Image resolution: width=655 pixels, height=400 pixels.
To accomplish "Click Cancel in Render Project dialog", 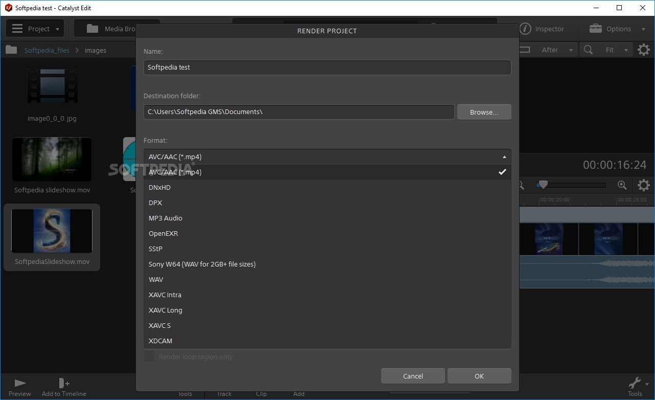I will [x=413, y=376].
